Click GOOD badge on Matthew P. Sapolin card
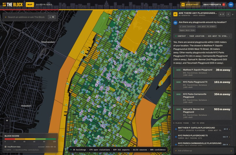Viewport: 236px width, 155px height. tap(178, 70)
